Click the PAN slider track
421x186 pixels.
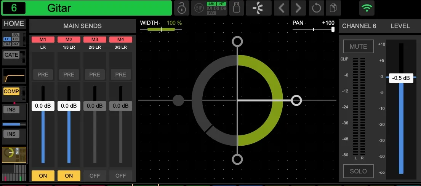[313, 29]
